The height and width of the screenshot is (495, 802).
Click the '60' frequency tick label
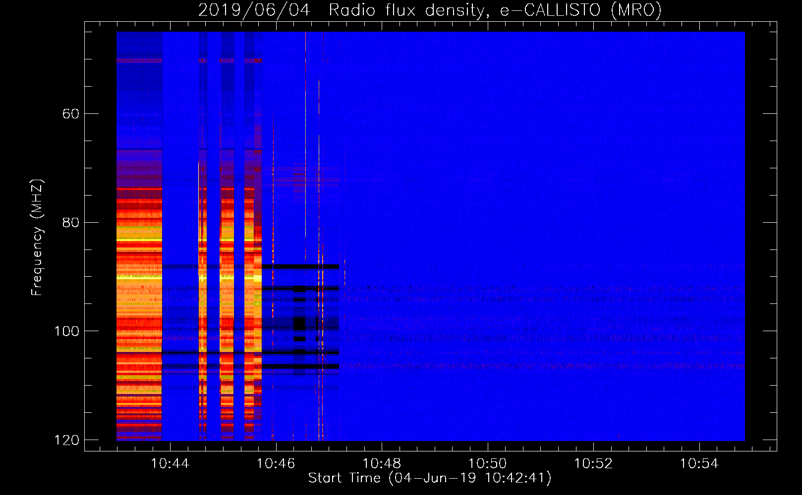[70, 114]
